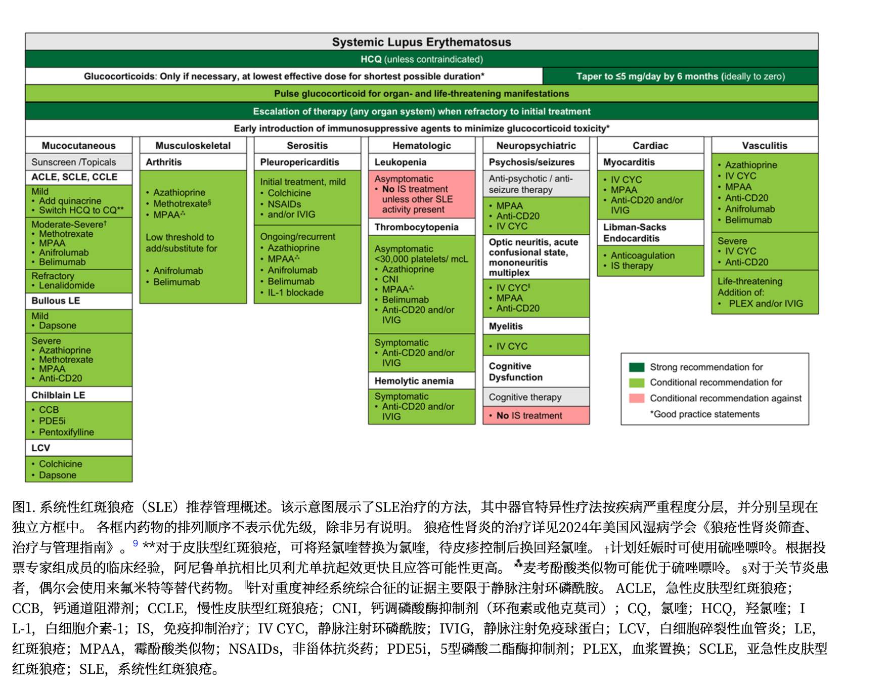Screen dimensions: 888x684
Task: Click the pink Conditional recommendation against swatch
Action: [636, 398]
